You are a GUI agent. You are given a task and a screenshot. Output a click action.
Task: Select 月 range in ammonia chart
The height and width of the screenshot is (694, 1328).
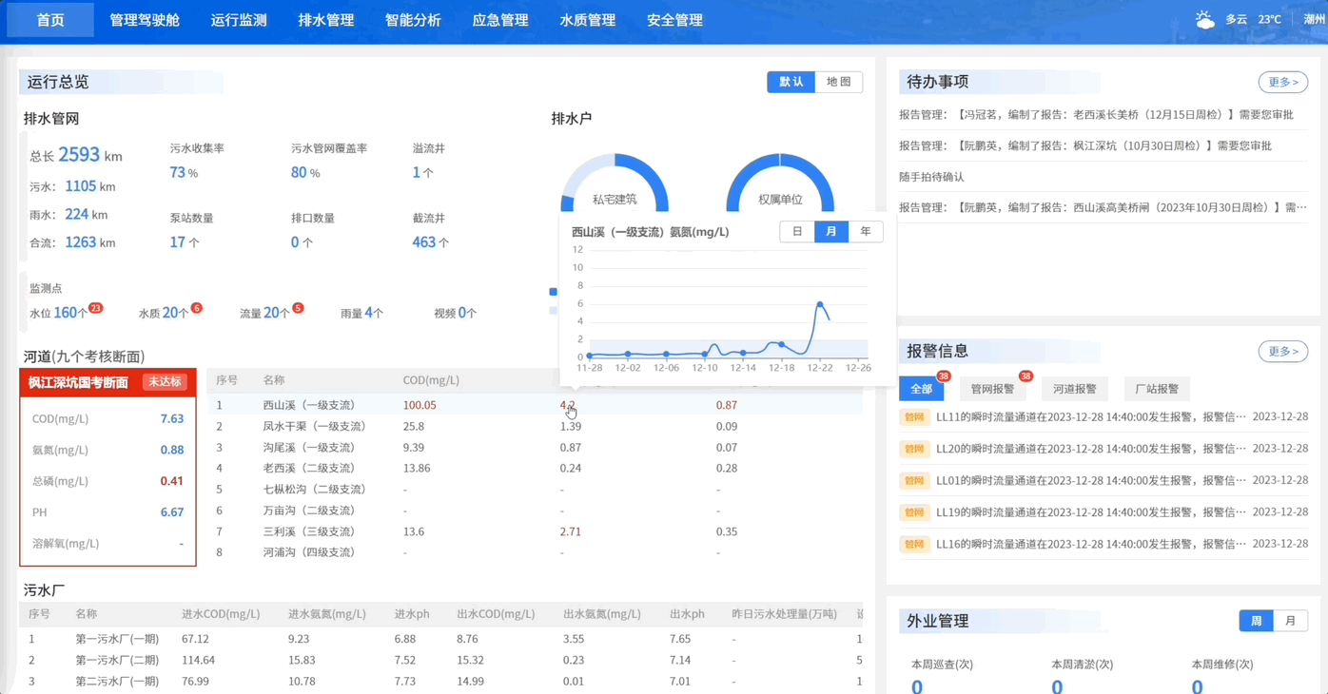coord(831,231)
